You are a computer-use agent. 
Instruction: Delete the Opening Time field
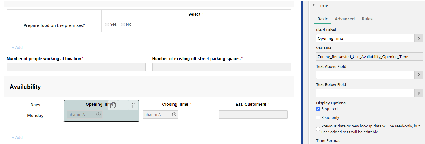point(123,105)
